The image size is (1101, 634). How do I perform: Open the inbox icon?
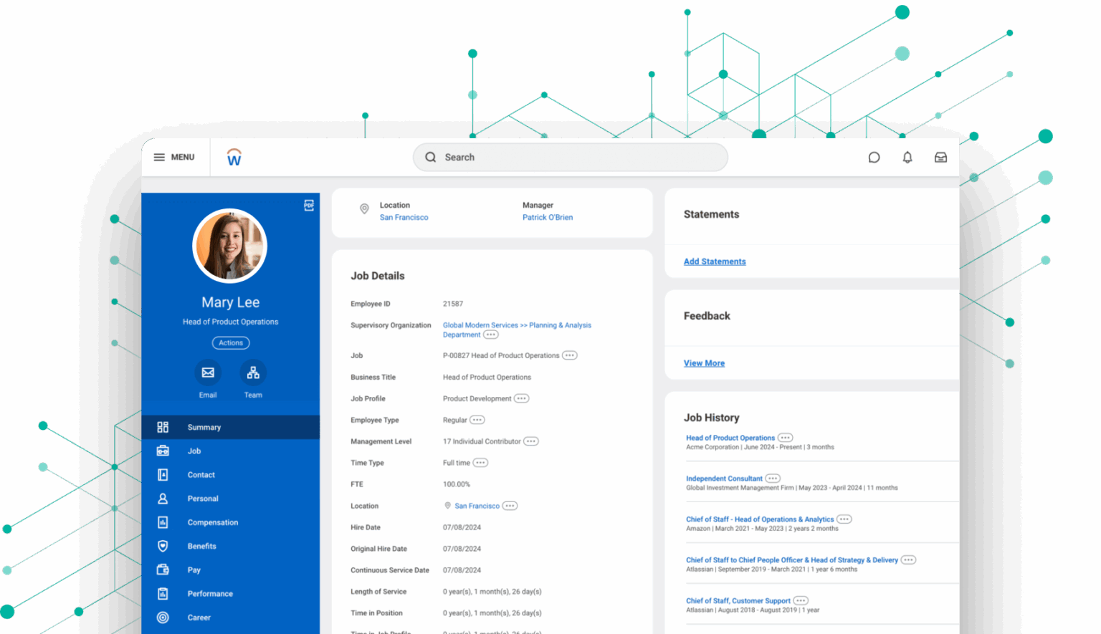pyautogui.click(x=940, y=157)
